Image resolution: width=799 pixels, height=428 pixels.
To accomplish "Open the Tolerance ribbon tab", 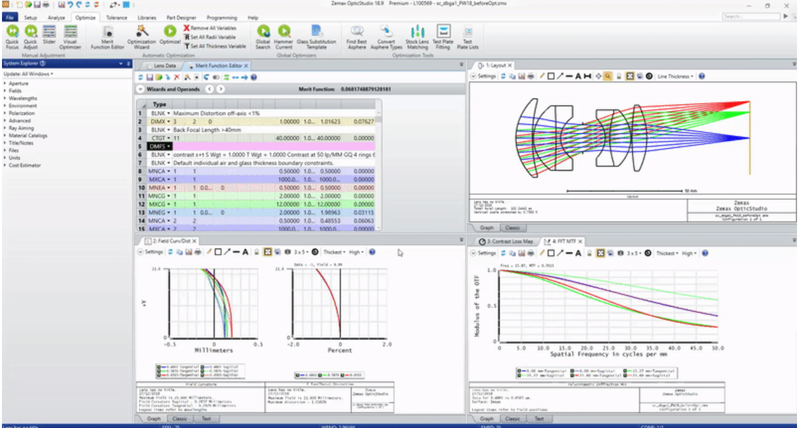I will pos(117,17).
